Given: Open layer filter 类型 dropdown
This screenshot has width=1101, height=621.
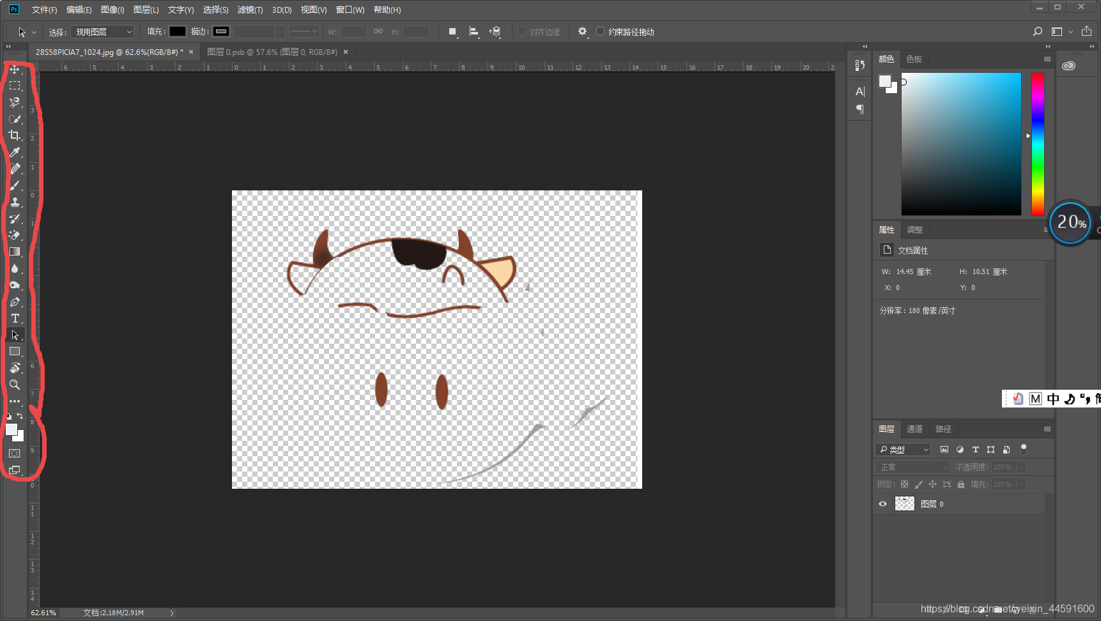Looking at the screenshot, I should [x=903, y=449].
